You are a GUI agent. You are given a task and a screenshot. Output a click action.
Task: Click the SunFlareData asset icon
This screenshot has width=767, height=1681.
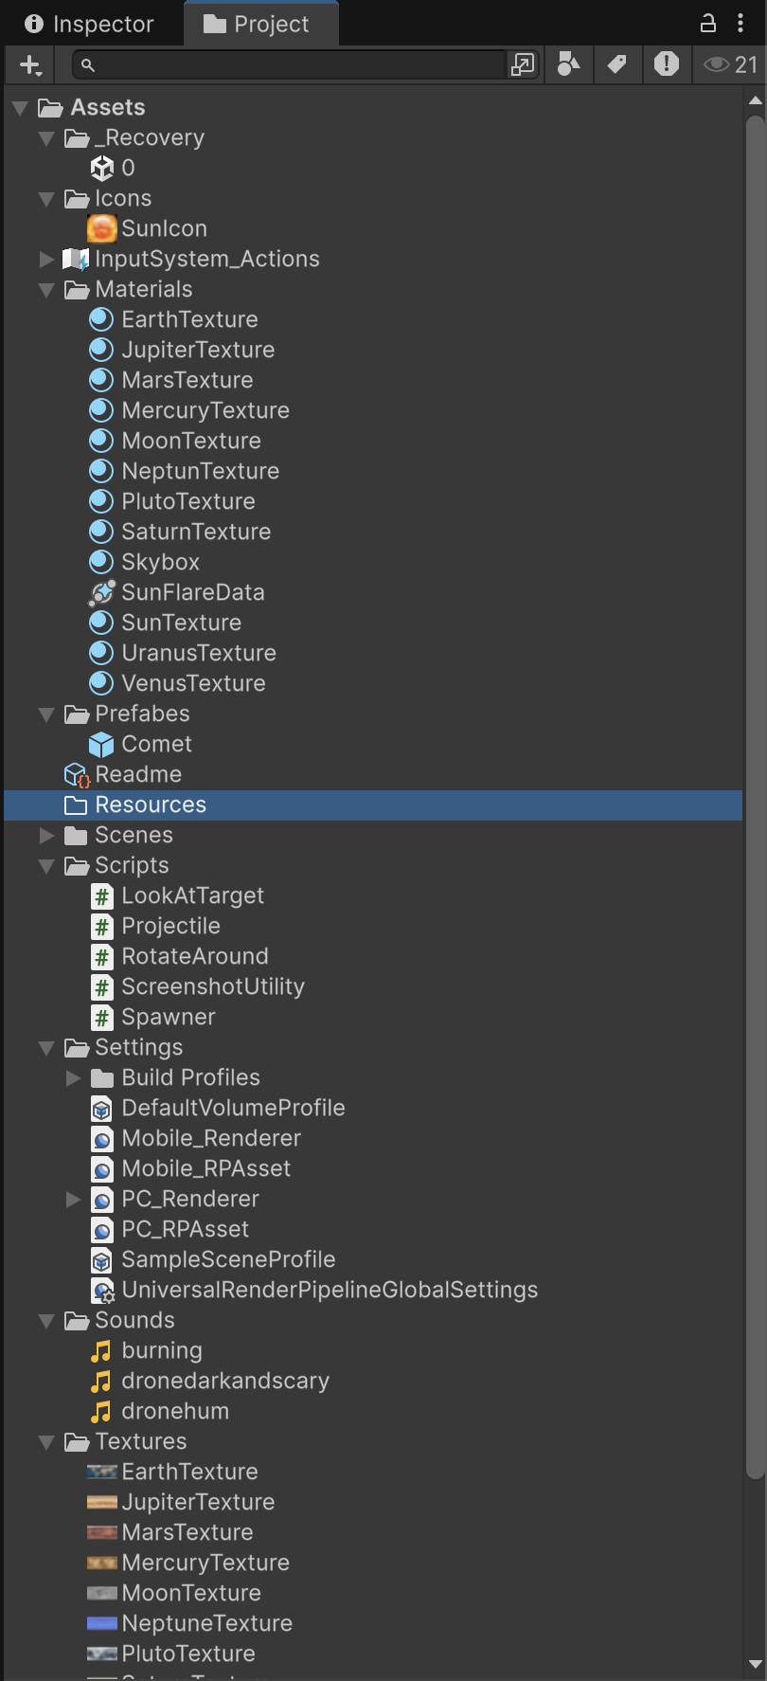tap(101, 592)
